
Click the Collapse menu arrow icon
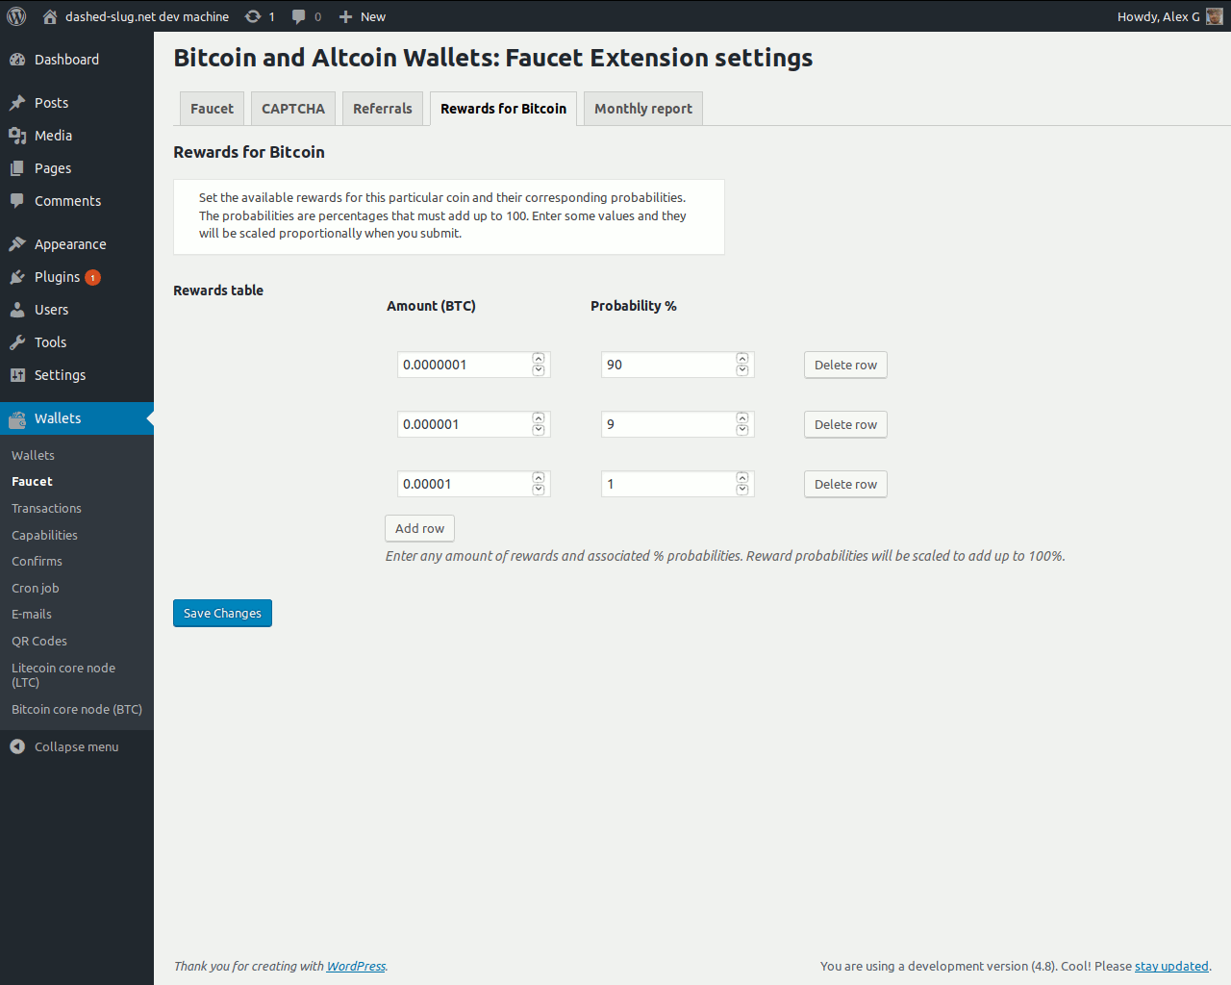(x=17, y=746)
